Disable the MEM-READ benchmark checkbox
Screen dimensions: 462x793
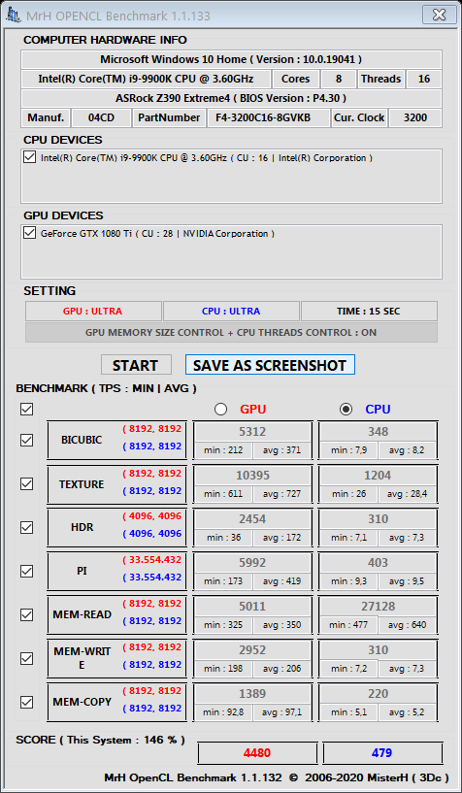pyautogui.click(x=26, y=614)
